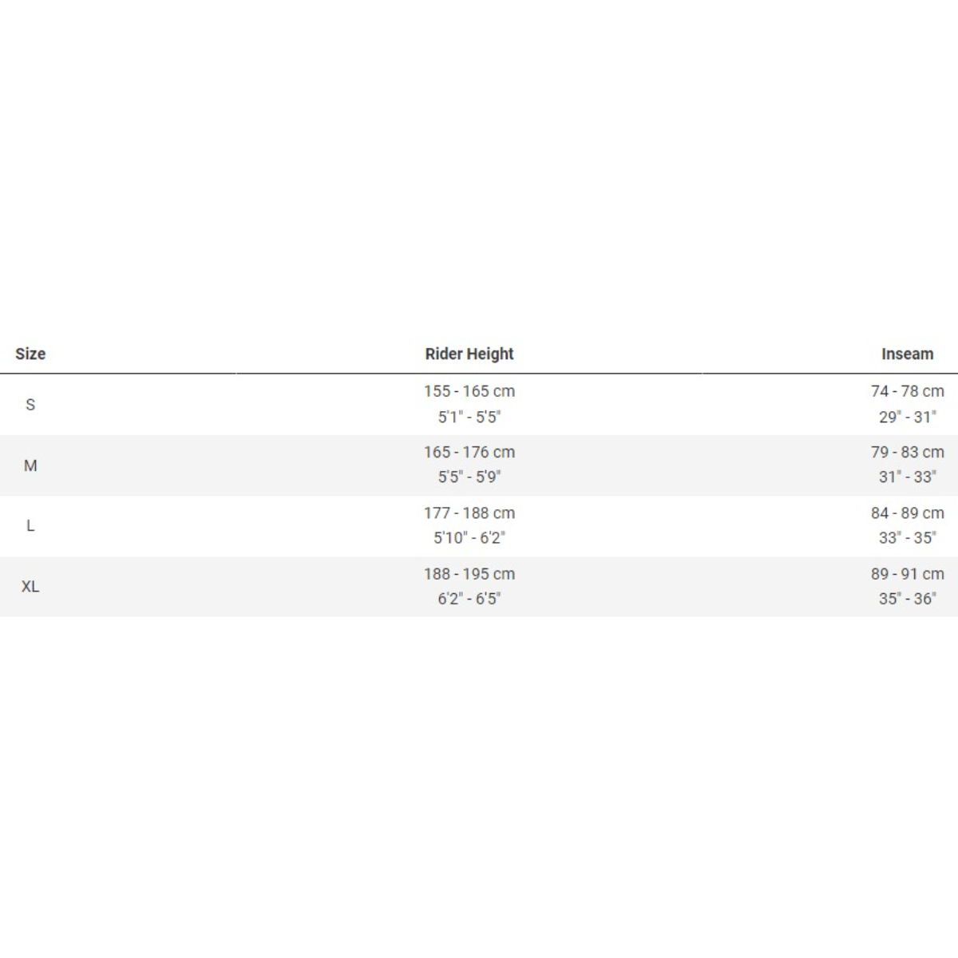Click the Inseam column header

[907, 354]
